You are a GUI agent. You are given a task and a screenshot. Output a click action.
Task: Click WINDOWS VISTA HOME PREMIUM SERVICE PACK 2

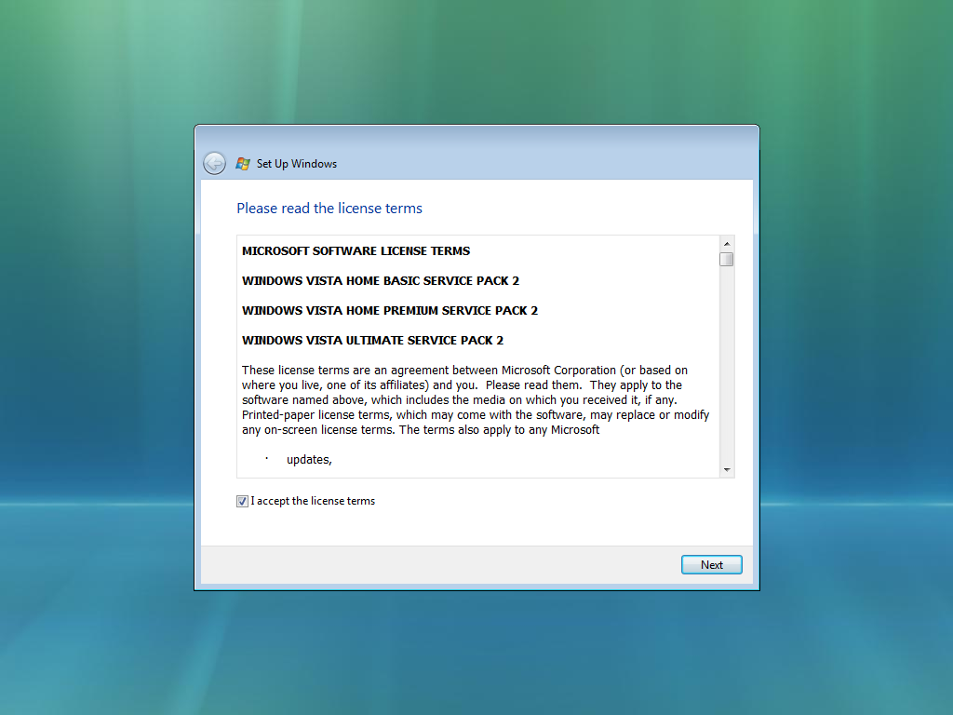click(x=390, y=311)
